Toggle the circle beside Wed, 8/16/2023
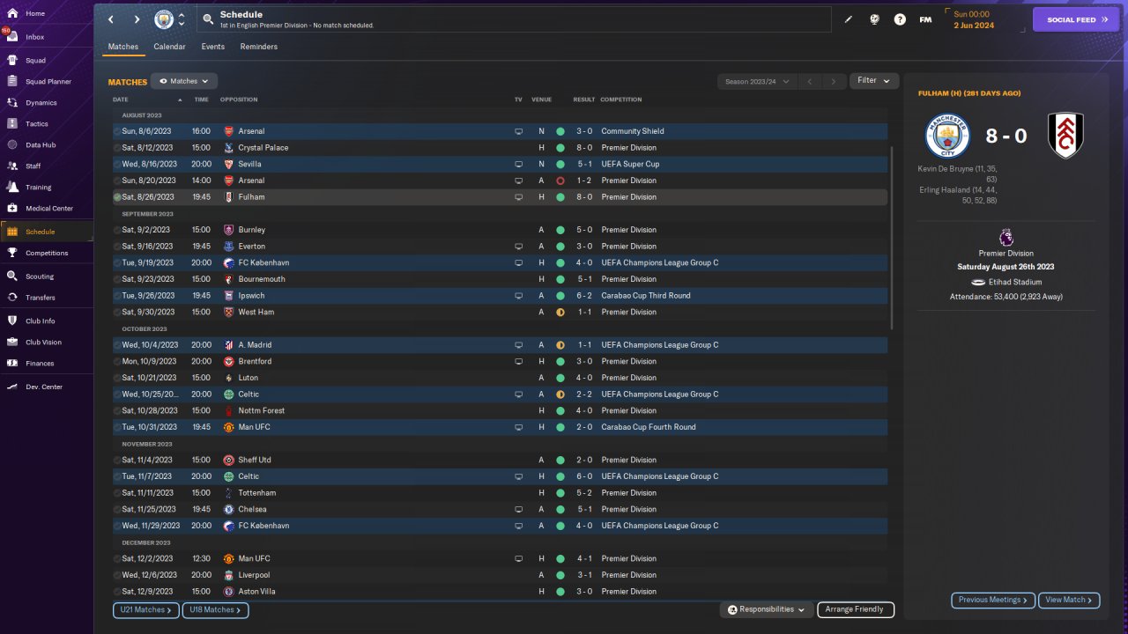 [x=117, y=165]
